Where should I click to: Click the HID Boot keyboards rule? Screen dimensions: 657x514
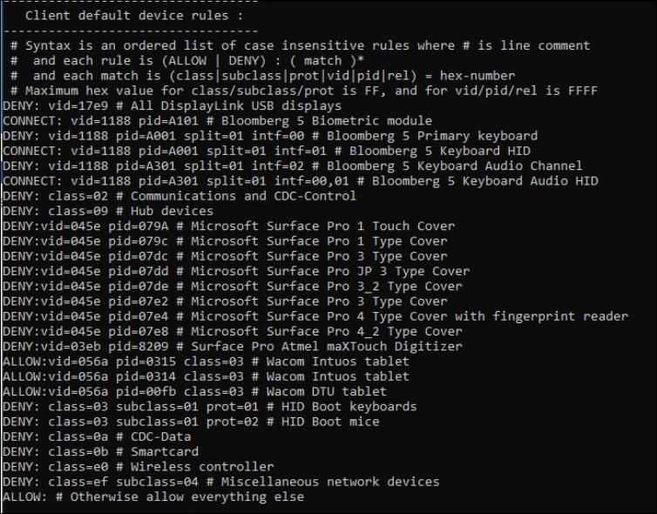pyautogui.click(x=209, y=406)
